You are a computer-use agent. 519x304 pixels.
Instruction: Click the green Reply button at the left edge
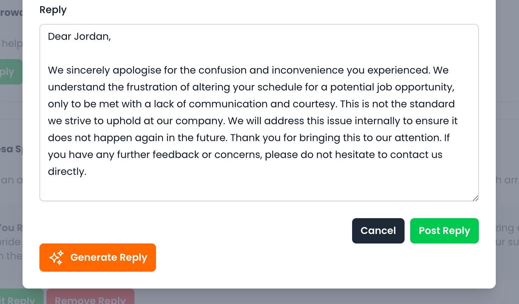11,72
